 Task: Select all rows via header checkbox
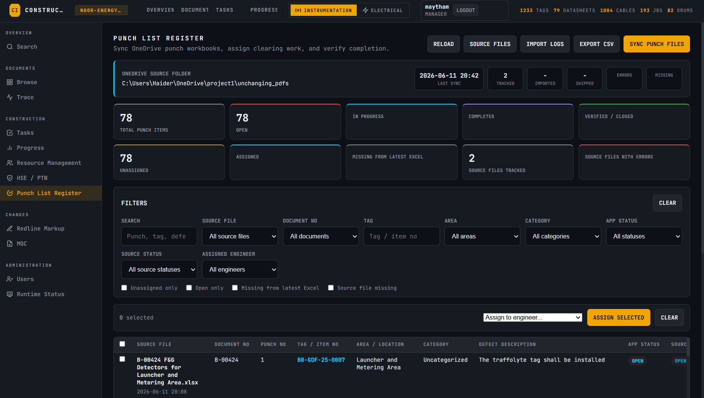tap(122, 344)
